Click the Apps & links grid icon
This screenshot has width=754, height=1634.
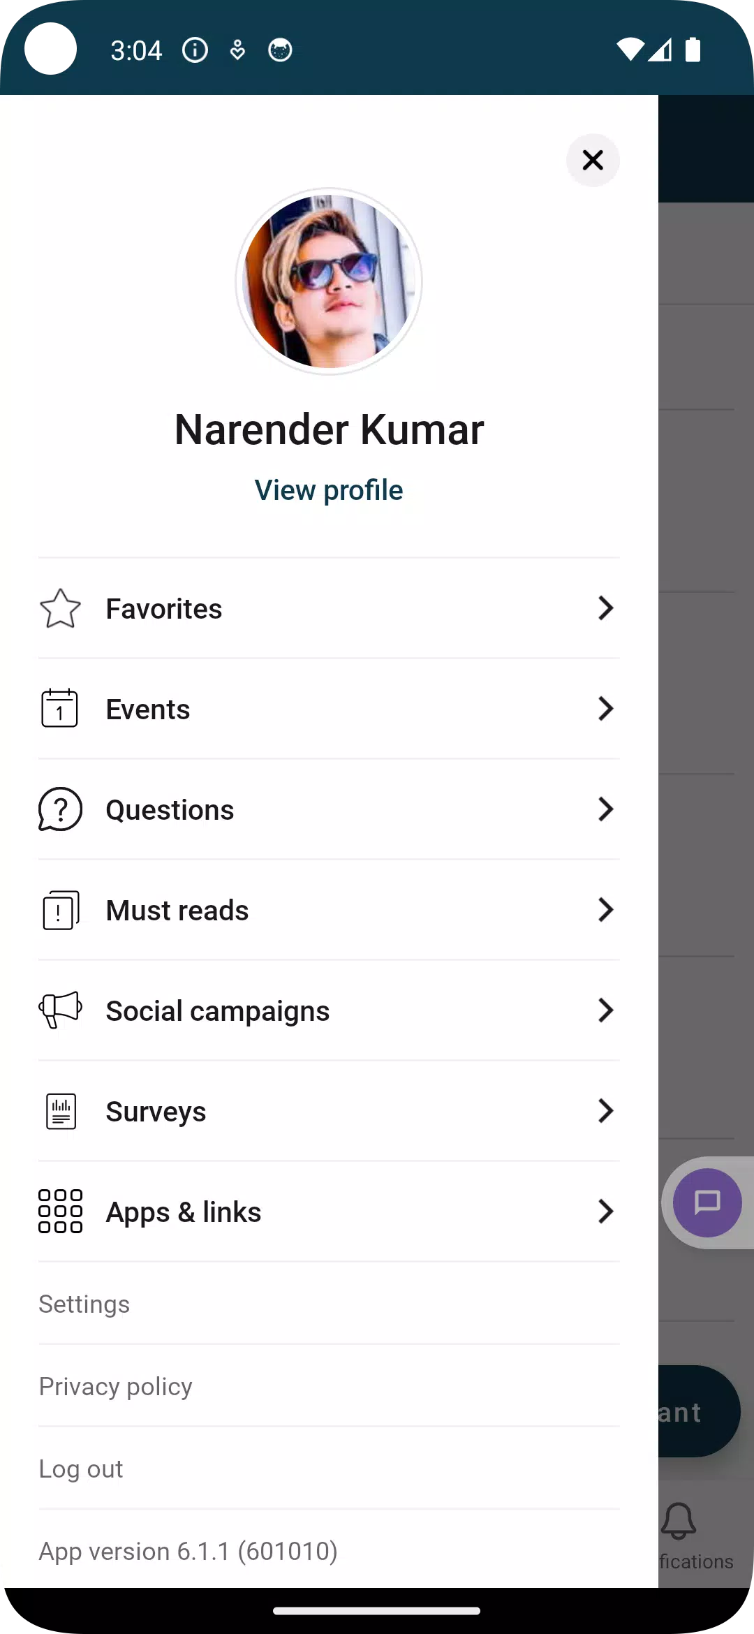pos(60,1212)
